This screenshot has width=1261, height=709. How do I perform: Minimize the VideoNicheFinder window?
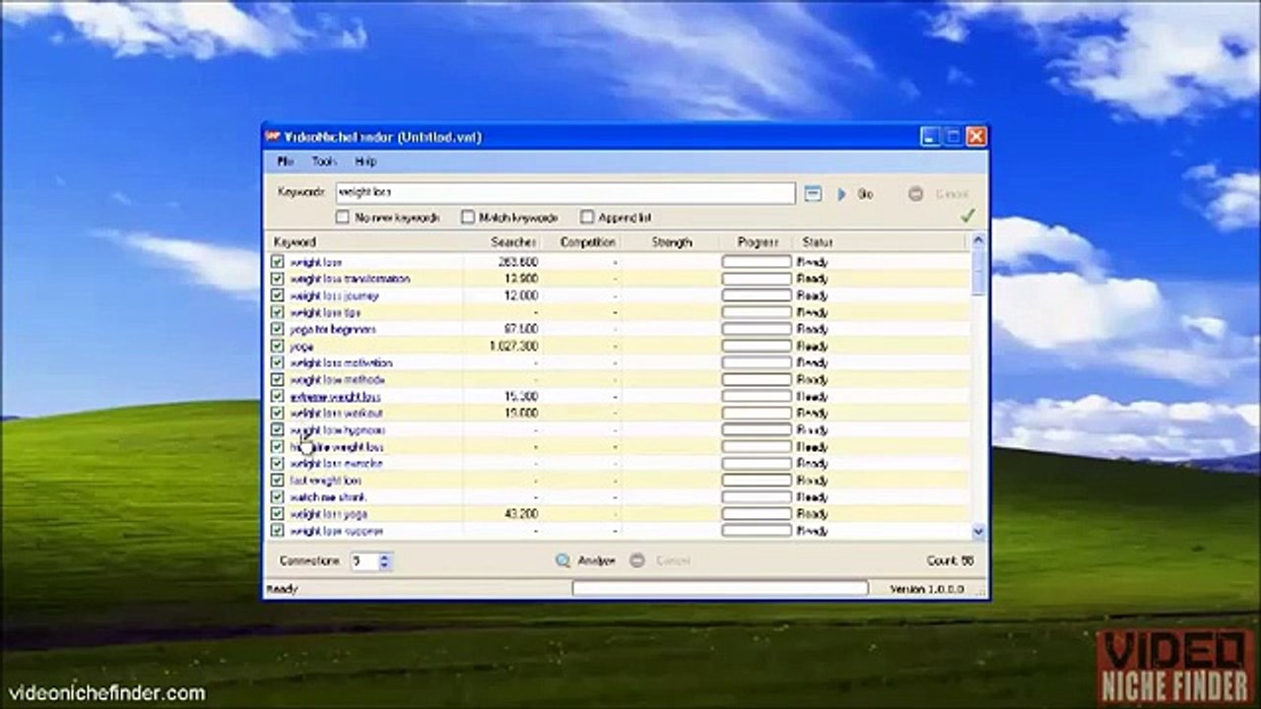tap(930, 137)
